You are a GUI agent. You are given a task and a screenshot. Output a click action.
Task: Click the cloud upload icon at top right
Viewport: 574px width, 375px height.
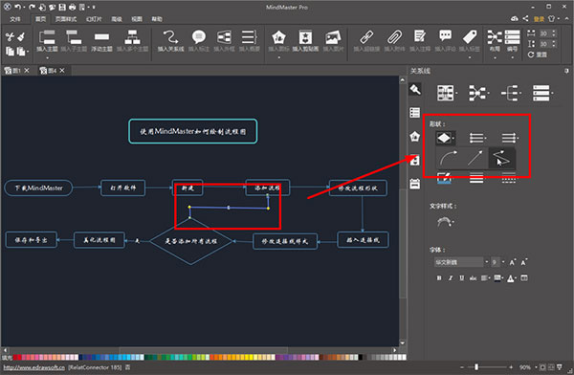point(515,18)
